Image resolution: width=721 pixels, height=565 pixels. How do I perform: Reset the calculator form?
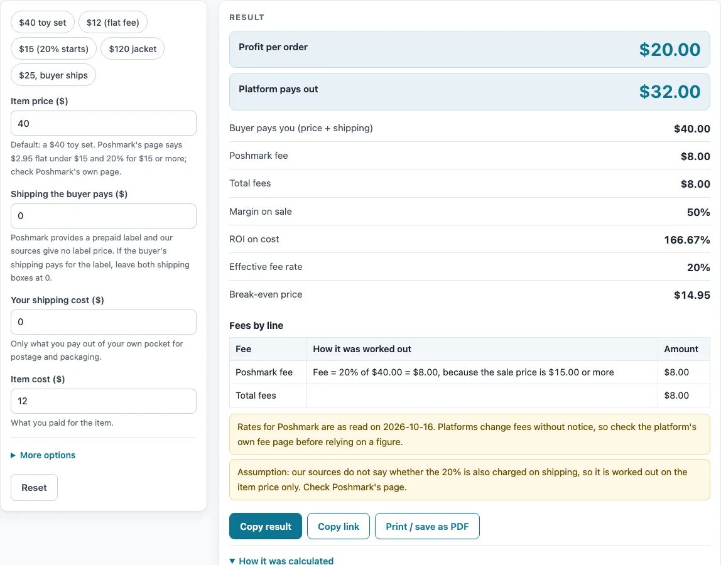pos(34,488)
